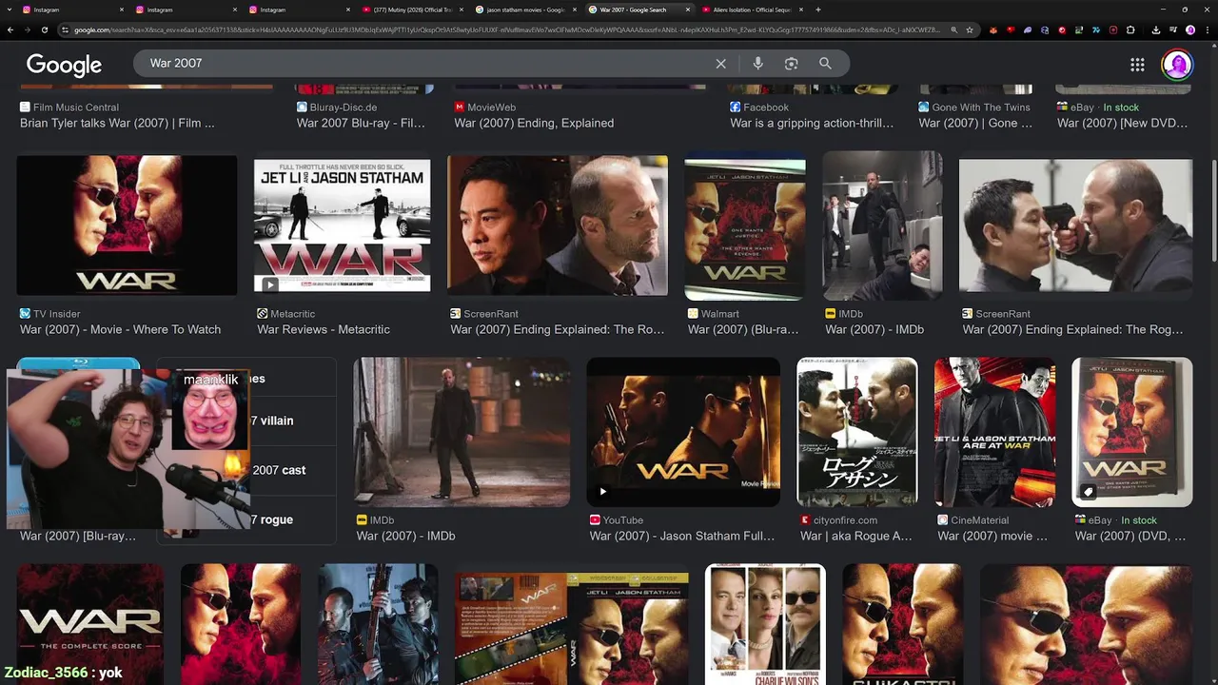
Task: Open the Google apps grid
Action: point(1137,65)
